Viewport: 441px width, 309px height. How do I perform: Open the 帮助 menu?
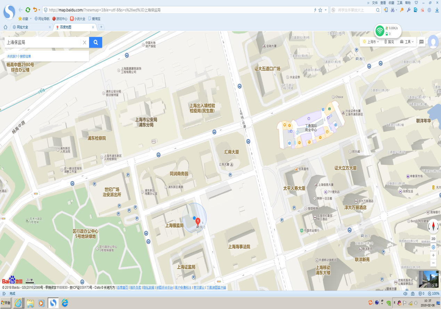point(408,2)
